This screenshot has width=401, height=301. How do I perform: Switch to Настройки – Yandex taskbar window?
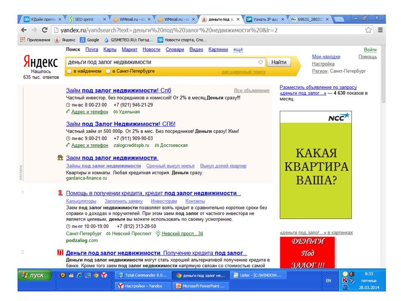(143, 286)
